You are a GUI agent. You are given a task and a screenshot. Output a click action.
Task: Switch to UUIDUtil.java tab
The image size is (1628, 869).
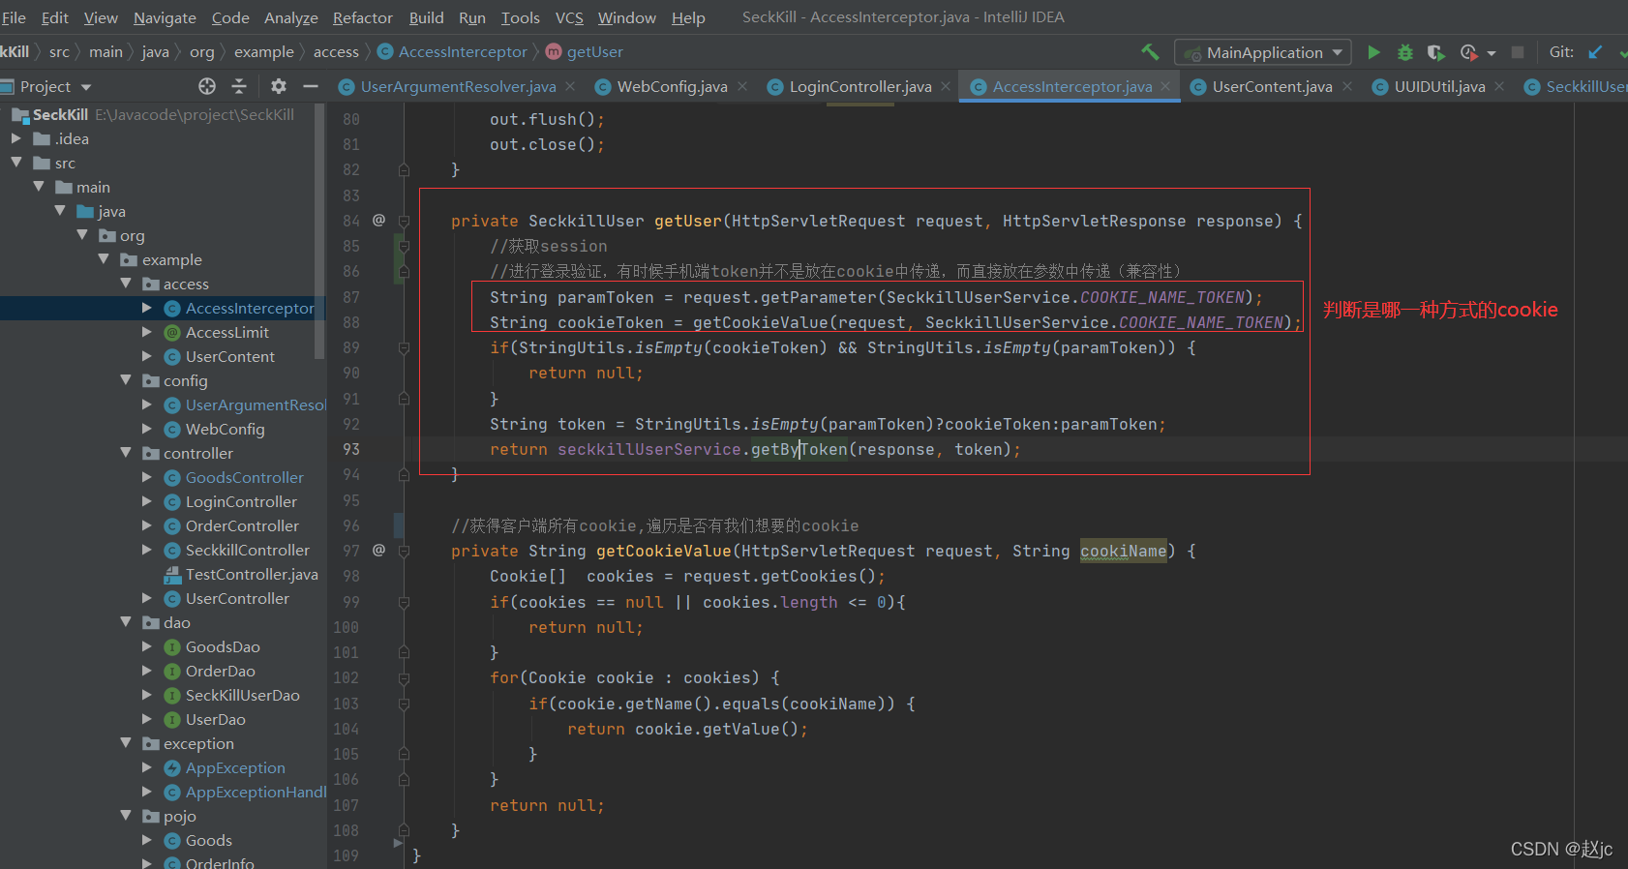point(1439,86)
